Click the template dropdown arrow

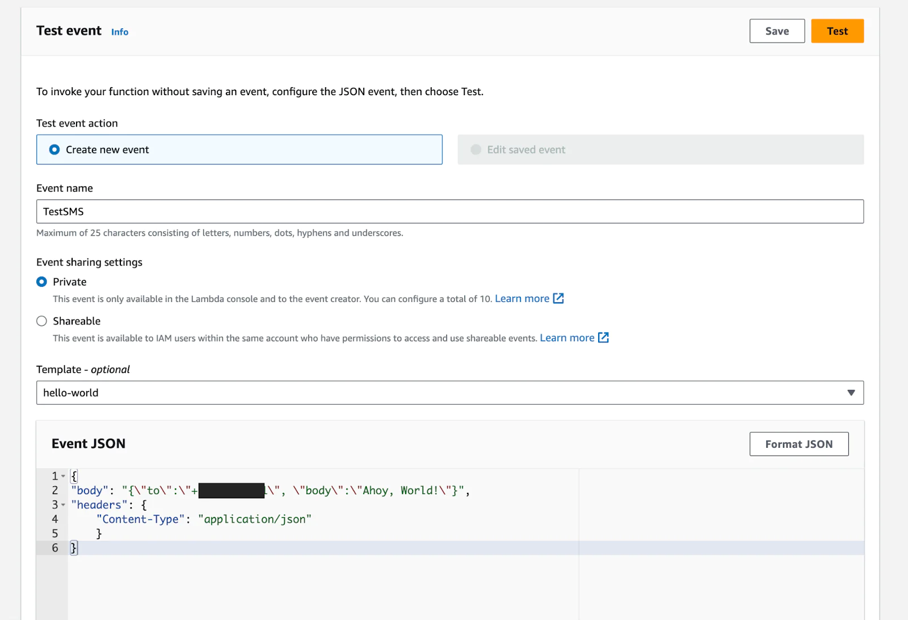click(851, 393)
